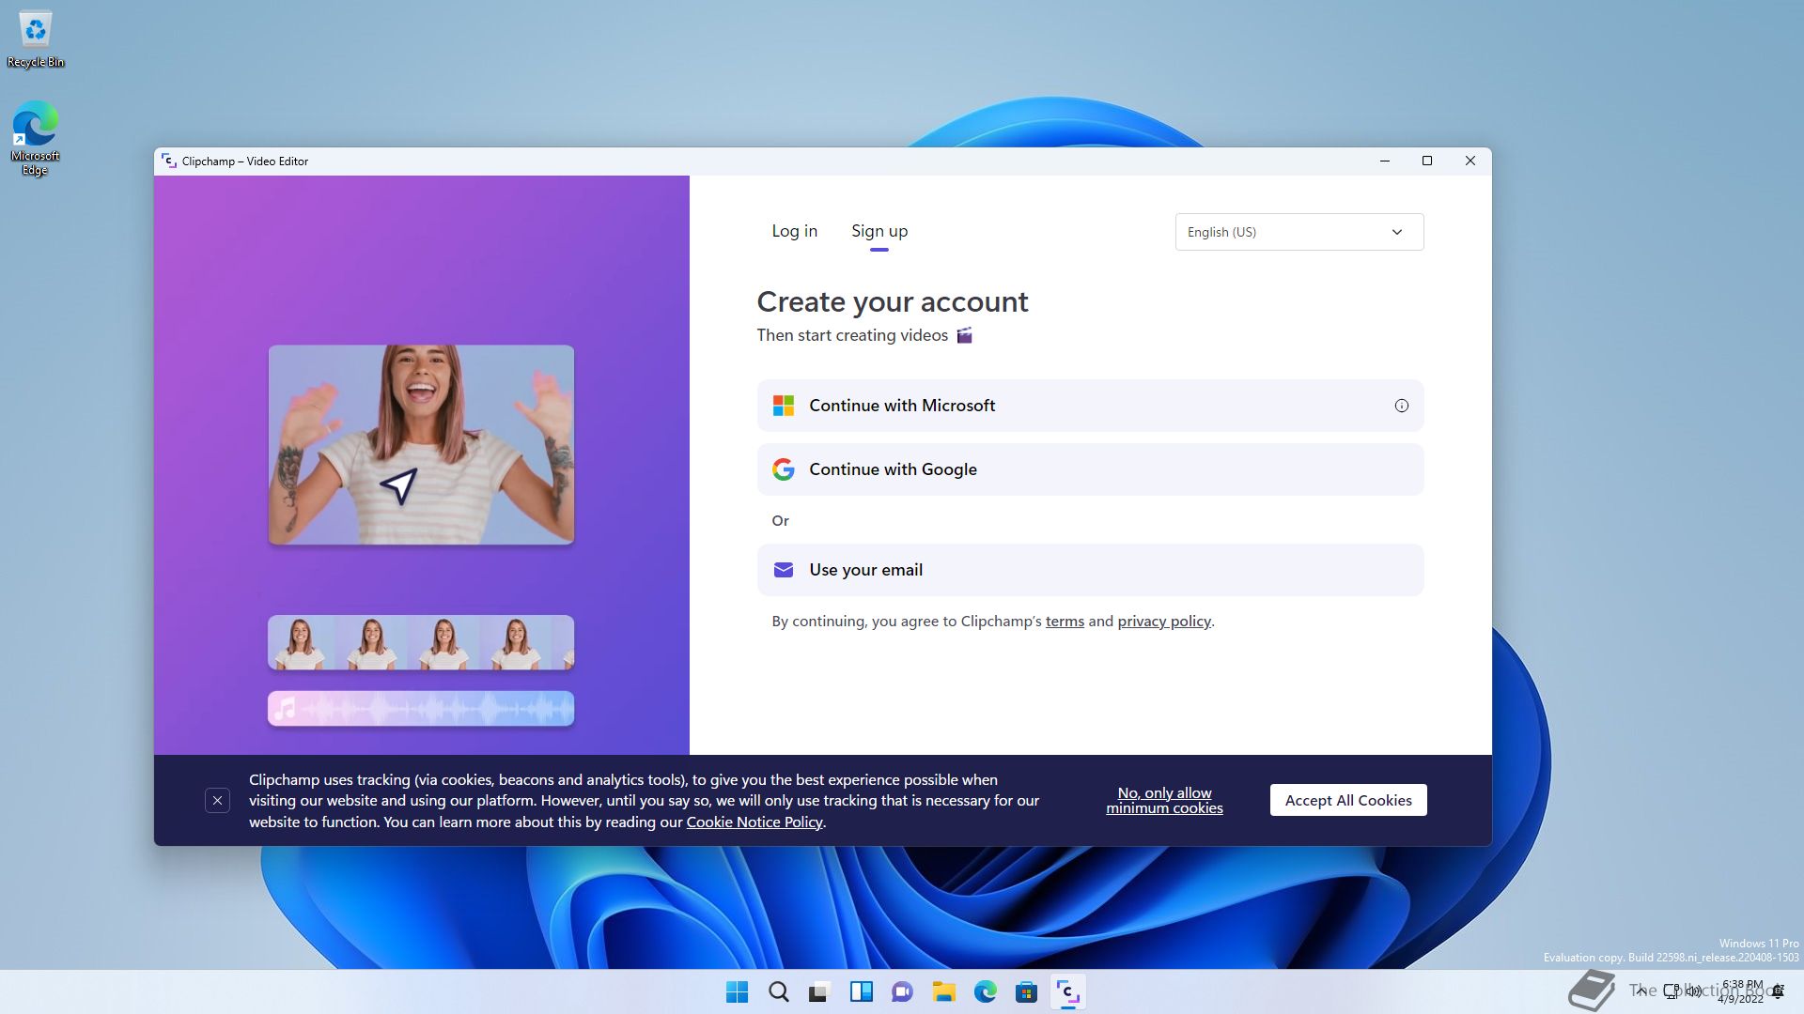
Task: Click Continue with Microsoft button
Action: click(1090, 406)
